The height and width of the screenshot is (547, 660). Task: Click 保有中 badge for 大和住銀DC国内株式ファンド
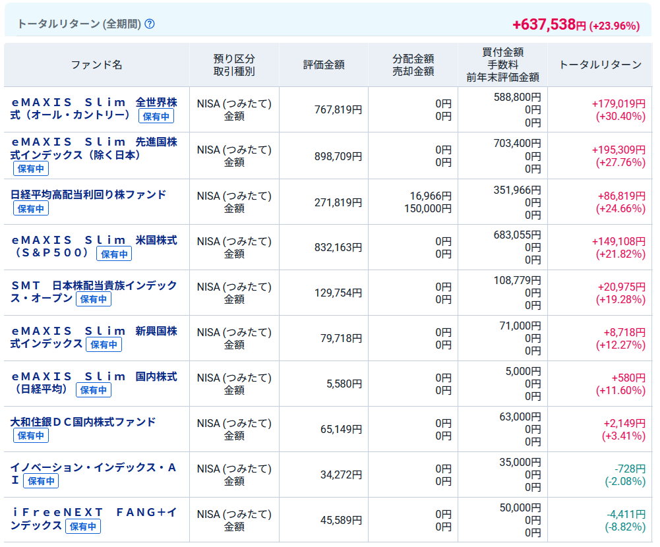pyautogui.click(x=31, y=436)
